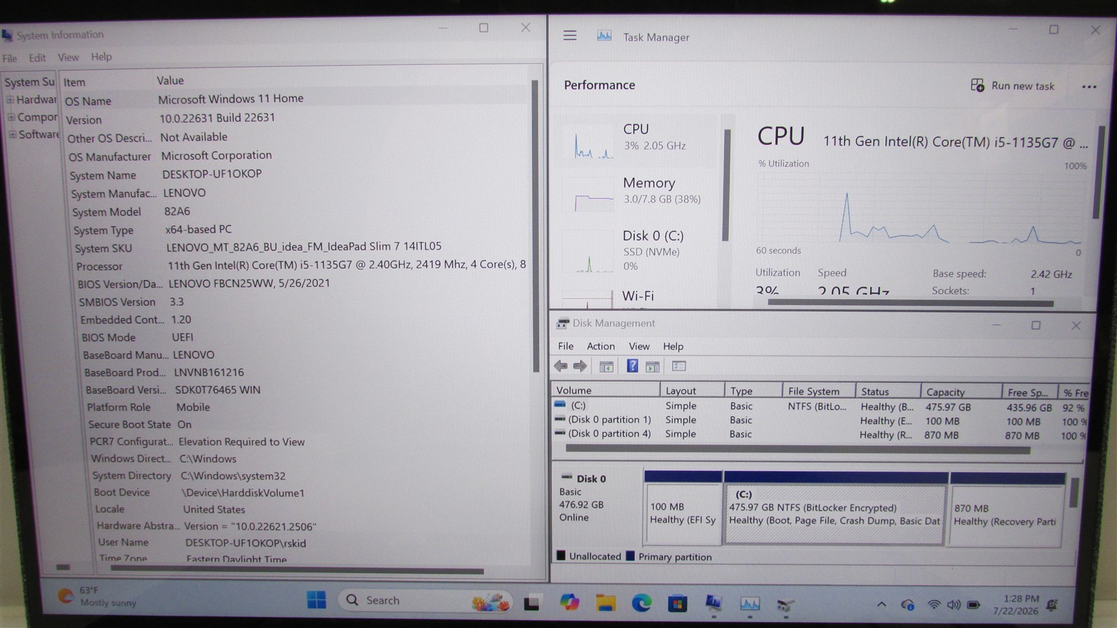Switch to System Information taskbar icon
The height and width of the screenshot is (628, 1117).
tap(713, 603)
